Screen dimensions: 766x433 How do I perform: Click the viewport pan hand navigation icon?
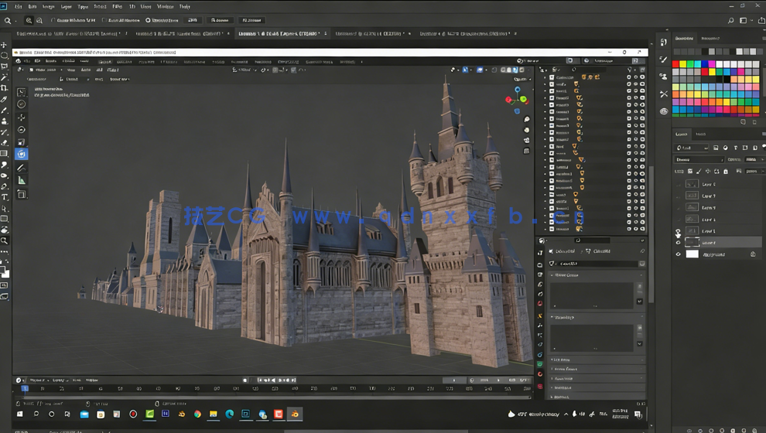pyautogui.click(x=527, y=130)
